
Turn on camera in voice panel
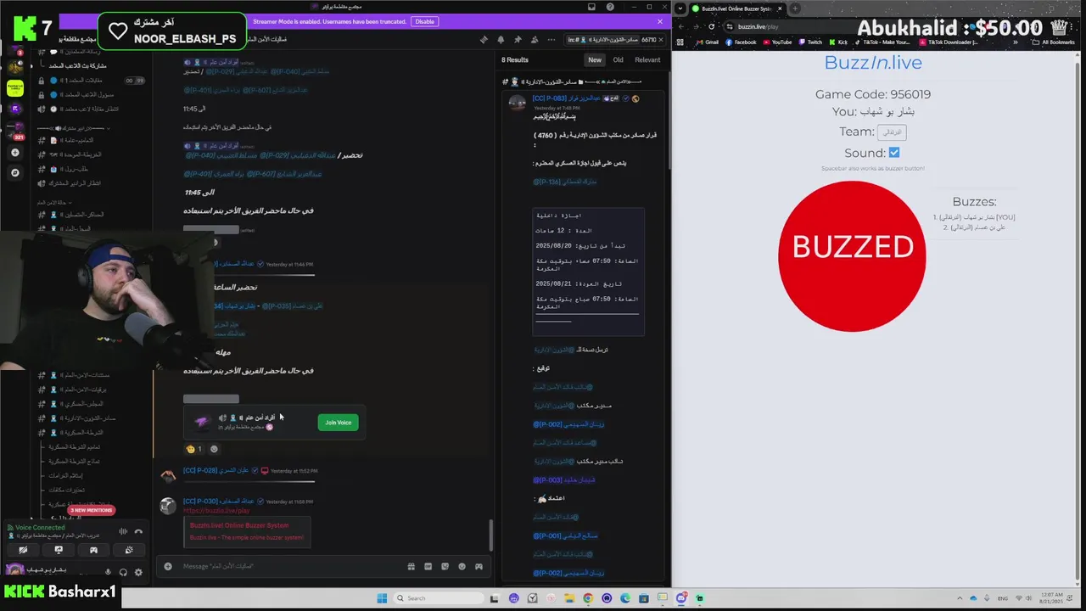pos(23,550)
